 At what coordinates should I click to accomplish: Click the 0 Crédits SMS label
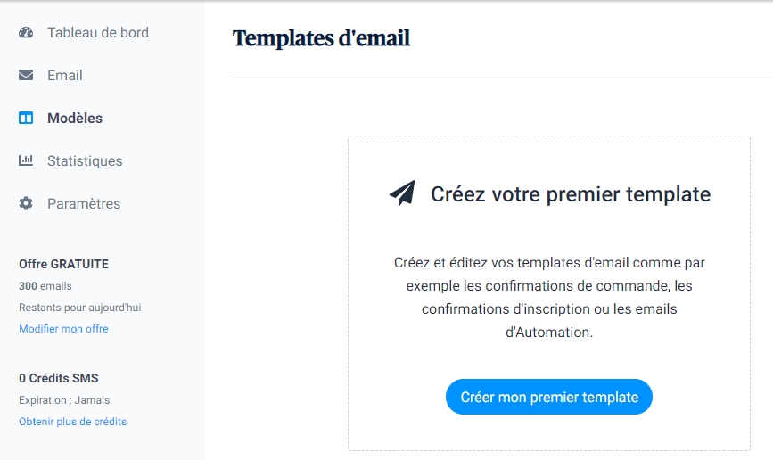point(59,378)
